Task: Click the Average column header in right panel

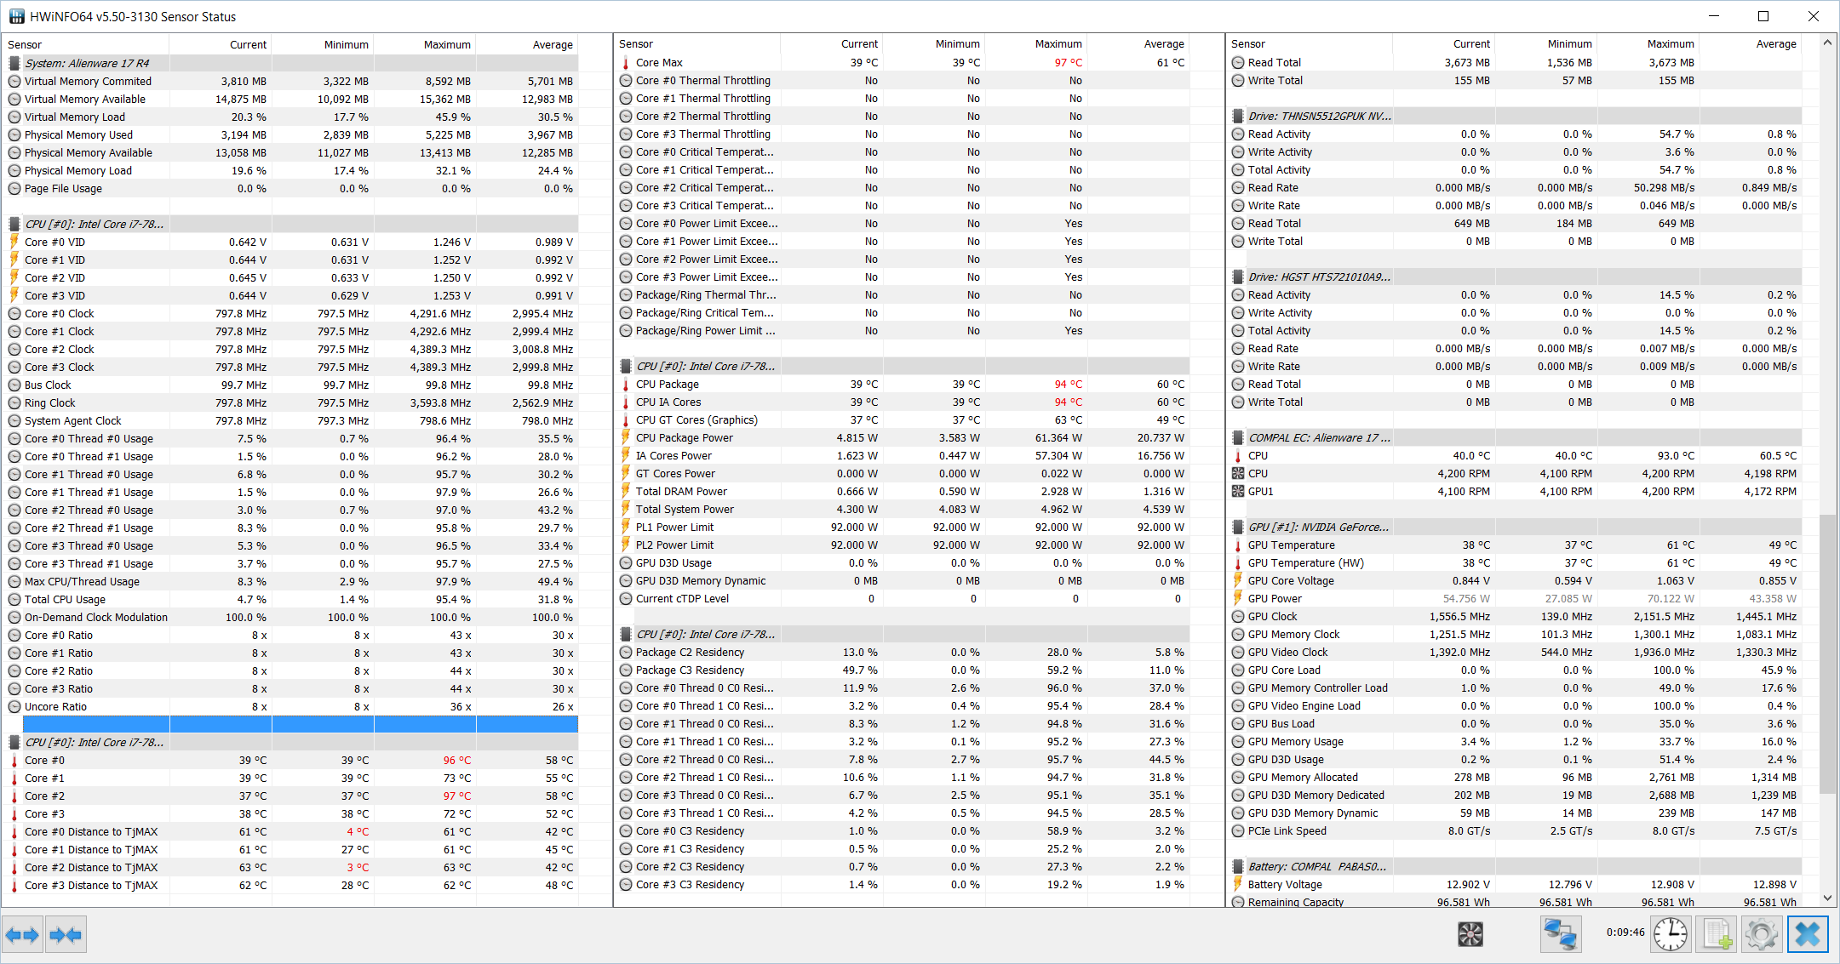Action: [x=1775, y=43]
